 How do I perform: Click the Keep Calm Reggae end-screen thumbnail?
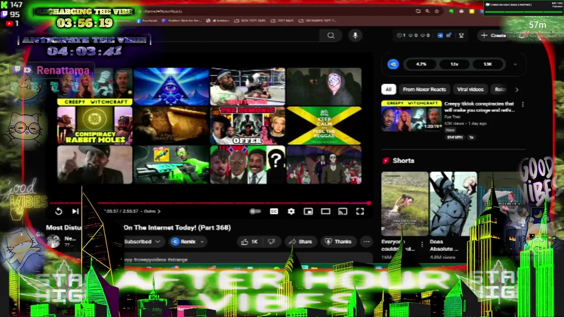[x=324, y=125]
